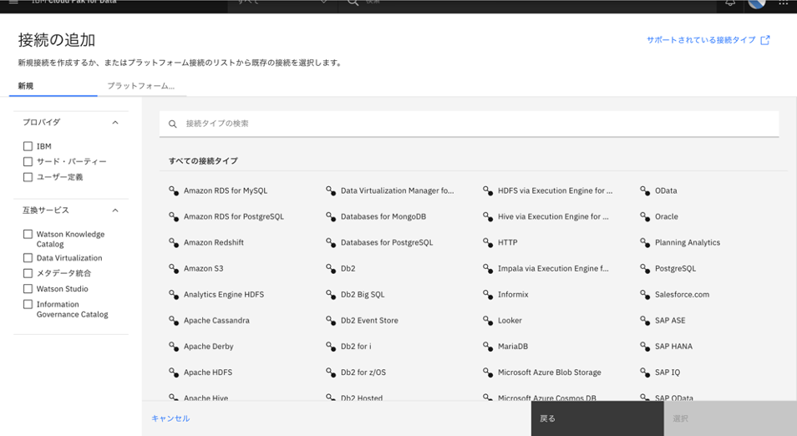This screenshot has width=797, height=436.
Task: Click the 戻る button
Action: click(597, 418)
